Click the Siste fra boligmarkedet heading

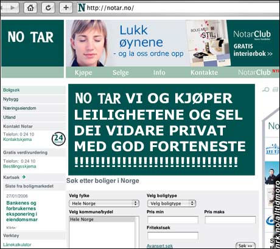tap(29, 186)
